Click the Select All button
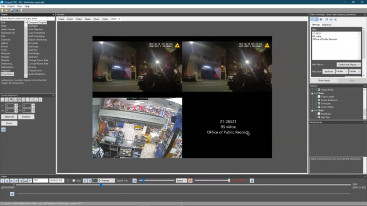The width and height of the screenshot is (367, 206). coord(9,117)
